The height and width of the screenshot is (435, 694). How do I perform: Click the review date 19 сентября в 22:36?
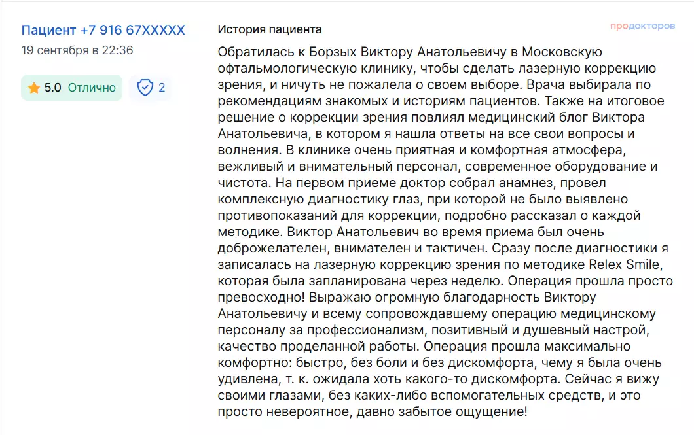77,50
